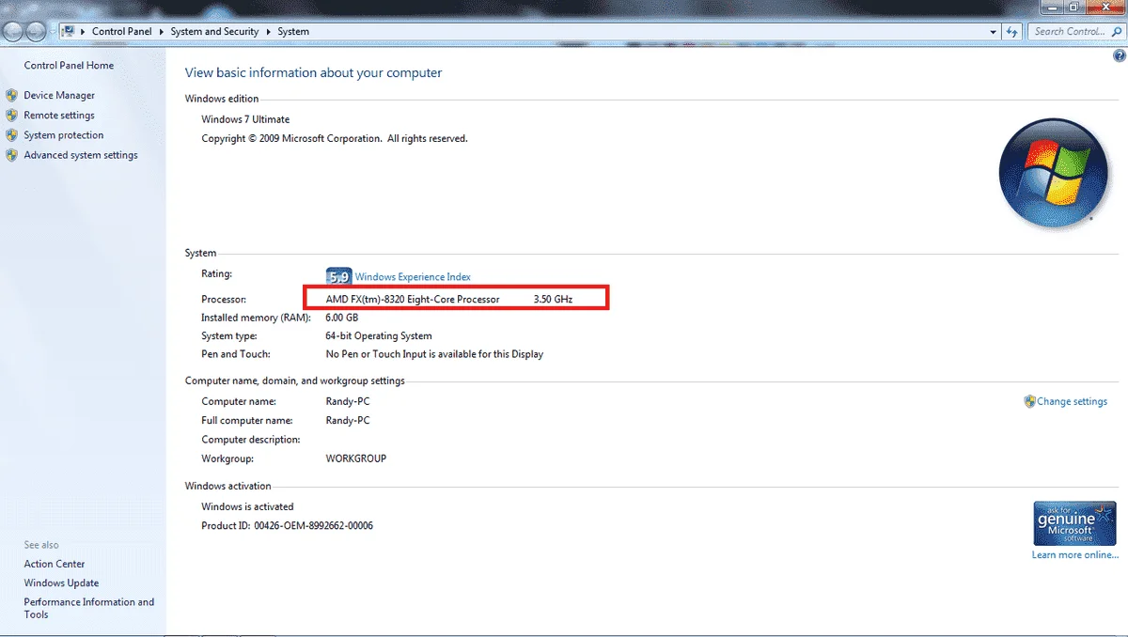Expand arrow after System and Security breadcrumb
Viewport: 1128px width, 637px height.
tap(268, 31)
